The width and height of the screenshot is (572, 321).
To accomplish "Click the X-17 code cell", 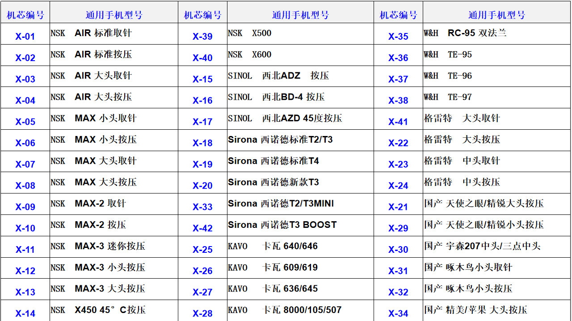I will coord(202,119).
